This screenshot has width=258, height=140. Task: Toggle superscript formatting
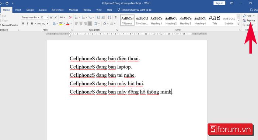(48, 24)
